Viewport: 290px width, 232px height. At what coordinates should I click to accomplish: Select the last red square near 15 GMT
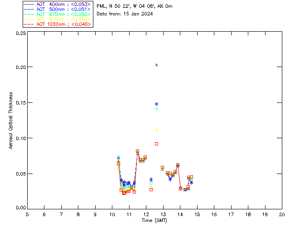(191, 177)
